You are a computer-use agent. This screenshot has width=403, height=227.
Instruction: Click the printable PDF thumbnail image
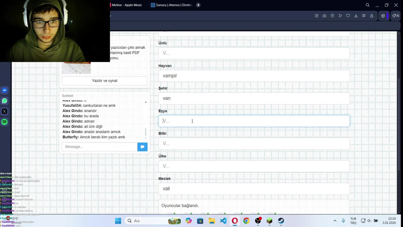76,68
